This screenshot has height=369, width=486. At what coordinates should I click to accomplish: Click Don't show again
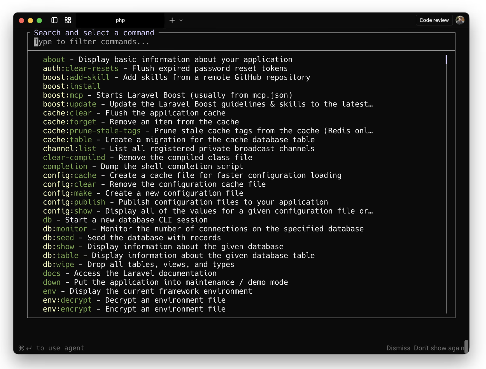point(439,348)
